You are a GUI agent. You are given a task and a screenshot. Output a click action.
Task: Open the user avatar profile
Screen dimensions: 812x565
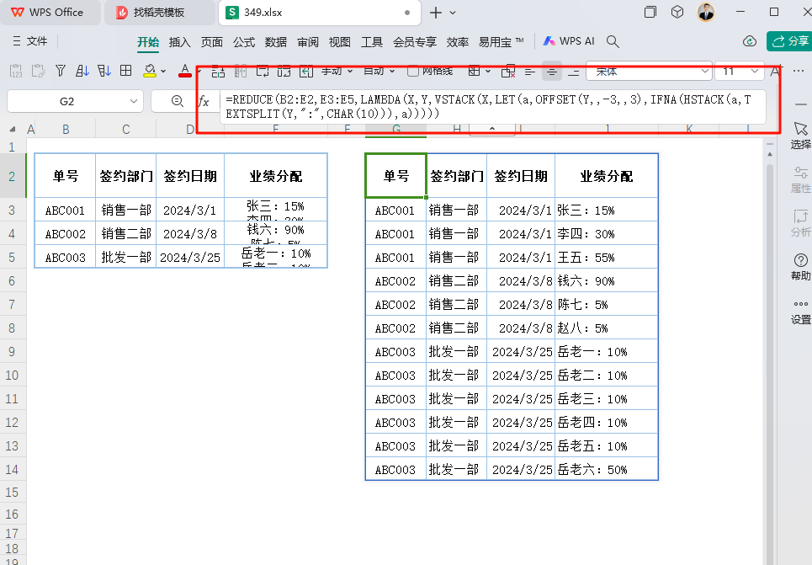(706, 12)
